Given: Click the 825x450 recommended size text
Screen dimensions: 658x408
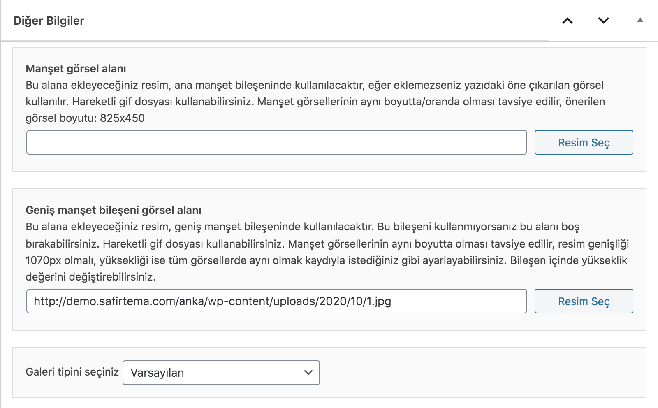Looking at the screenshot, I should [x=122, y=118].
